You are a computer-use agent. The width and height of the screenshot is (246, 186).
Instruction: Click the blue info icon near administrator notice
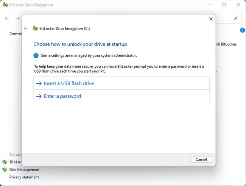pyautogui.click(x=36, y=55)
